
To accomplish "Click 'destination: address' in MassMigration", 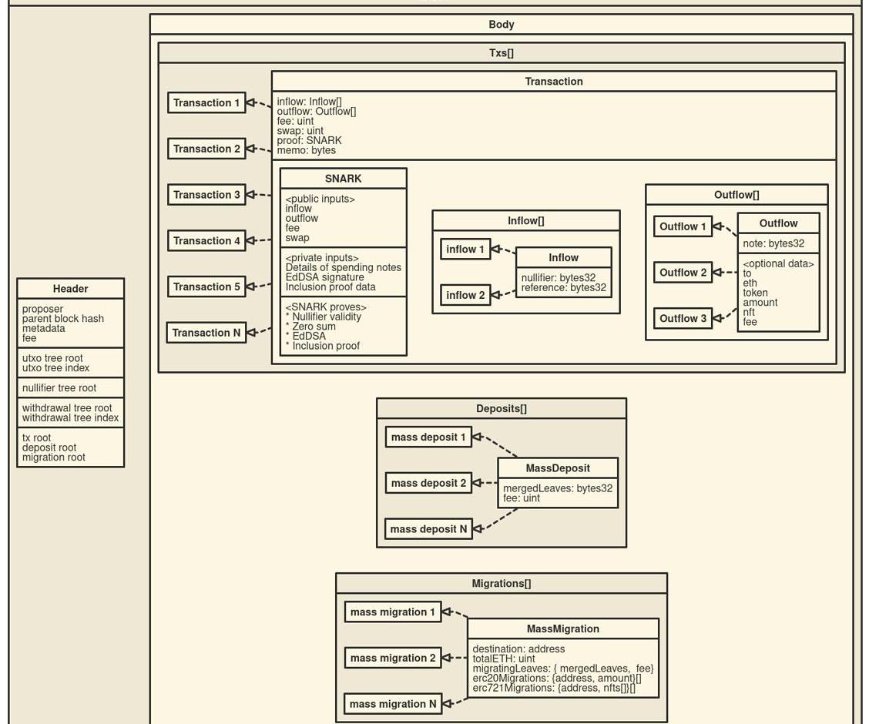I will [518, 649].
